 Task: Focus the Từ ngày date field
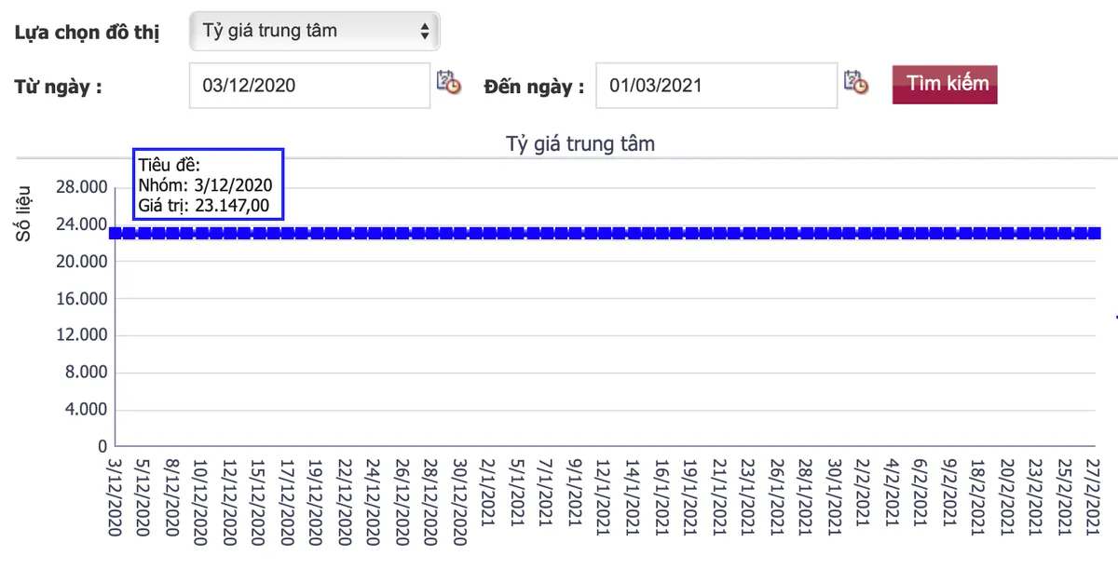[309, 86]
